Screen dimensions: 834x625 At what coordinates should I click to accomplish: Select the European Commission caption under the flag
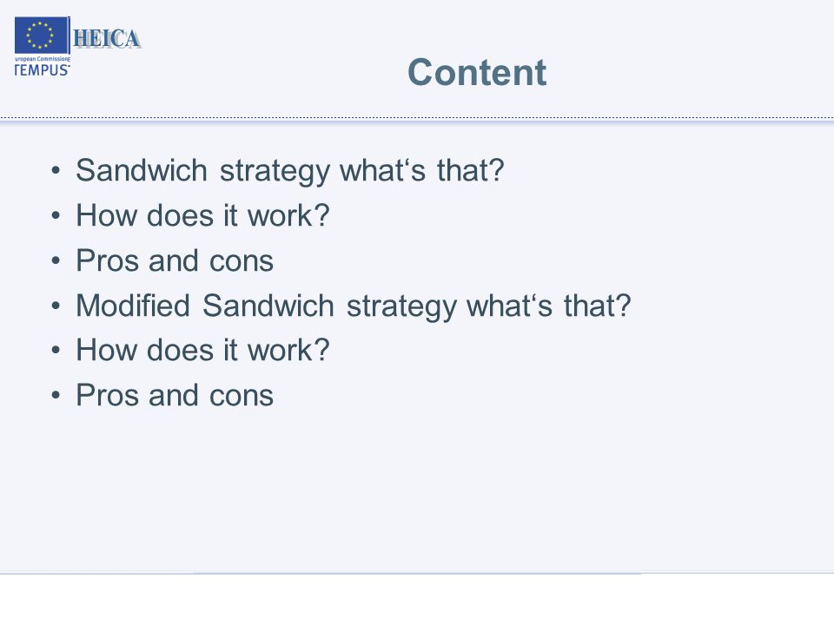pos(42,59)
